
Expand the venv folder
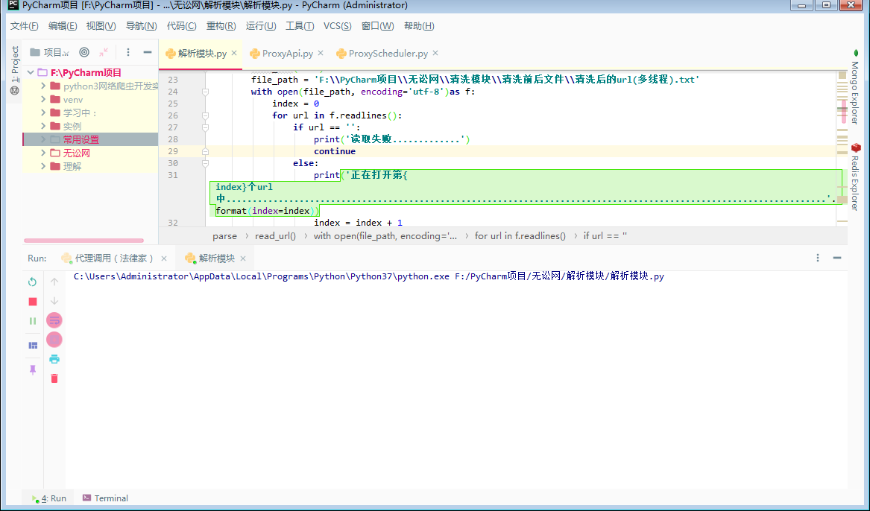pyautogui.click(x=43, y=99)
